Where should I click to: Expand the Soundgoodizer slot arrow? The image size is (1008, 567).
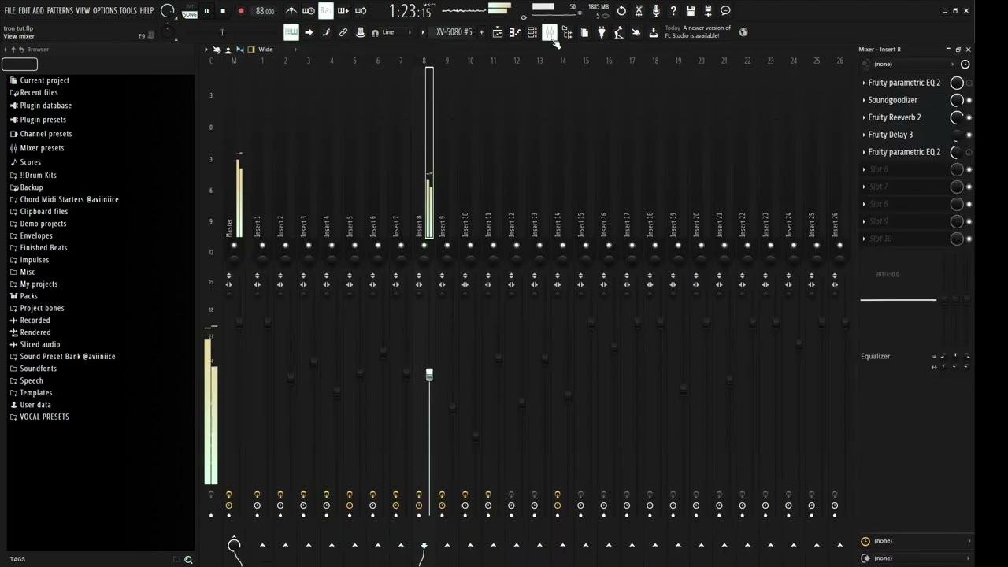(x=864, y=100)
